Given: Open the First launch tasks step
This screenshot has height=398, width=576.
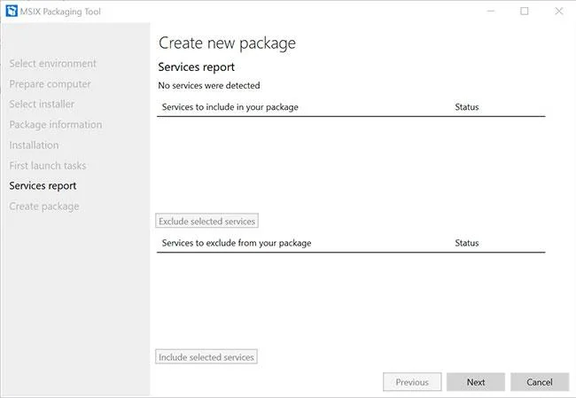Looking at the screenshot, I should point(48,166).
